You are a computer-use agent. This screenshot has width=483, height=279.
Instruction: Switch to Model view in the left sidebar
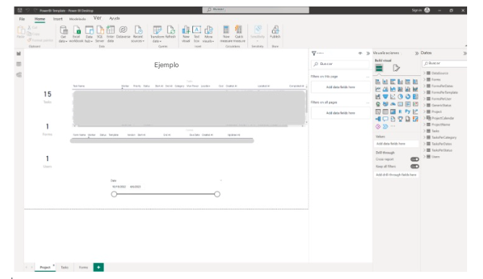point(19,75)
